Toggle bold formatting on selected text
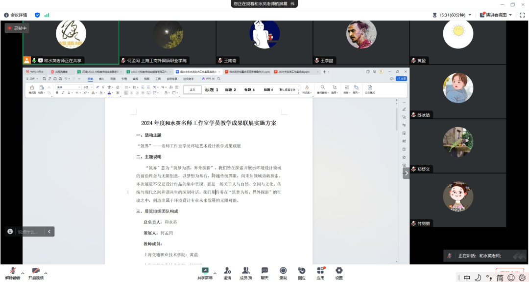The width and height of the screenshot is (529, 282). [x=57, y=92]
